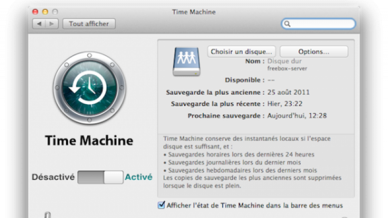Click the Sauvegardes horaires bullet line
The image size is (388, 218).
click(x=239, y=155)
